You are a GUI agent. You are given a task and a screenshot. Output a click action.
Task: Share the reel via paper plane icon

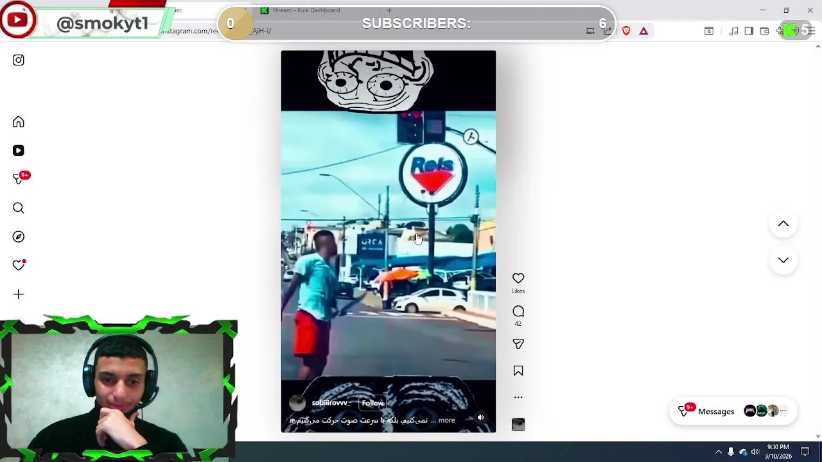coord(518,345)
